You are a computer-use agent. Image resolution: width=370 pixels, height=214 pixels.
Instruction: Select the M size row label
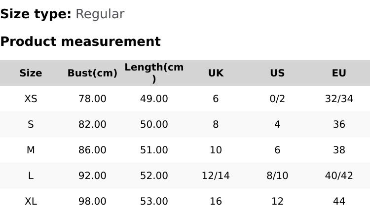point(31,150)
